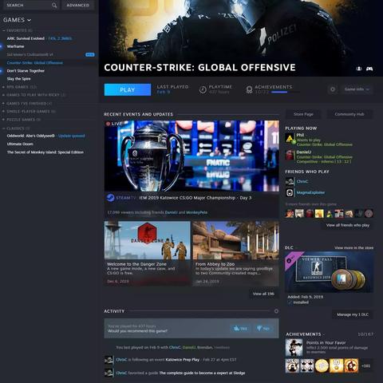
Task: Click View all friends who play
Action: pyautogui.click(x=348, y=225)
